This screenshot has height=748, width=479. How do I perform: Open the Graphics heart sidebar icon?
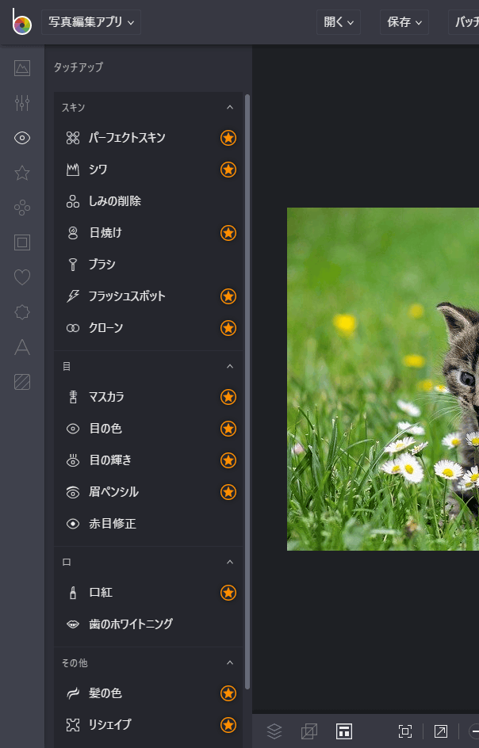(x=22, y=277)
